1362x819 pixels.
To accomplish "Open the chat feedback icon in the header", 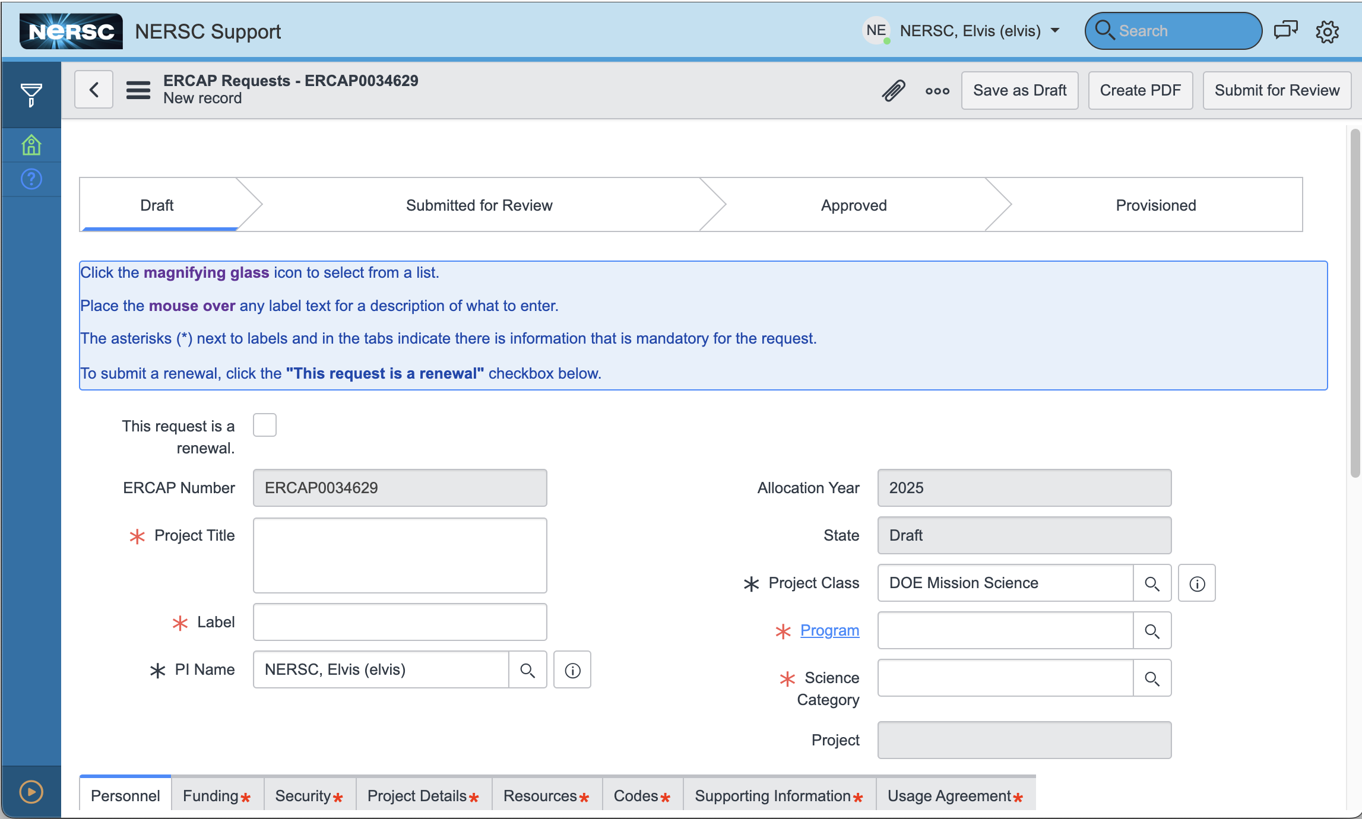I will (1285, 30).
